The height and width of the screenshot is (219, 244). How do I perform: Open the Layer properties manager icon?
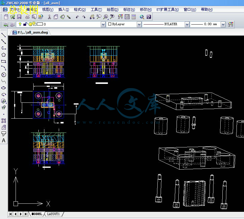click(6, 25)
